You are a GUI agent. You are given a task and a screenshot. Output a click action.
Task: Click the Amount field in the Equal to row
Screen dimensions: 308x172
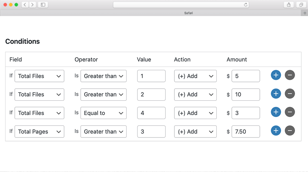(x=246, y=113)
